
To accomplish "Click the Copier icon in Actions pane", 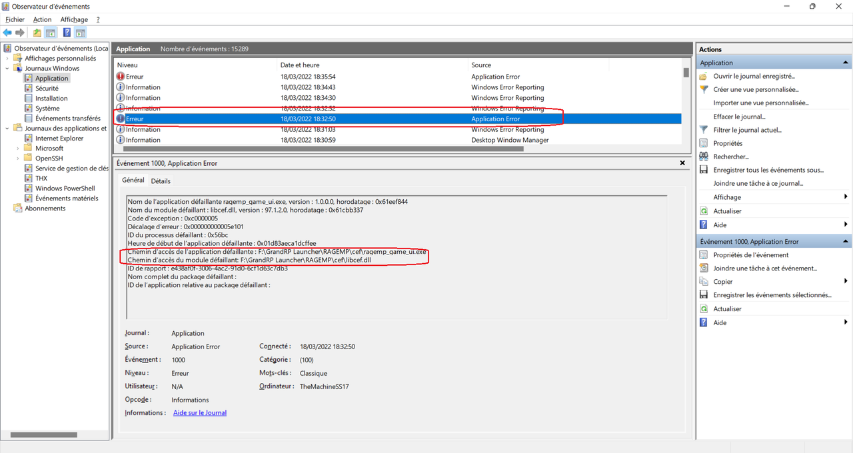I will [704, 281].
